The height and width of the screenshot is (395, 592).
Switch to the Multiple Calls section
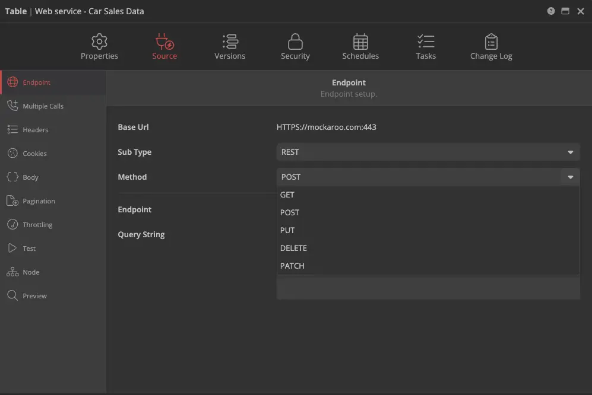[43, 106]
